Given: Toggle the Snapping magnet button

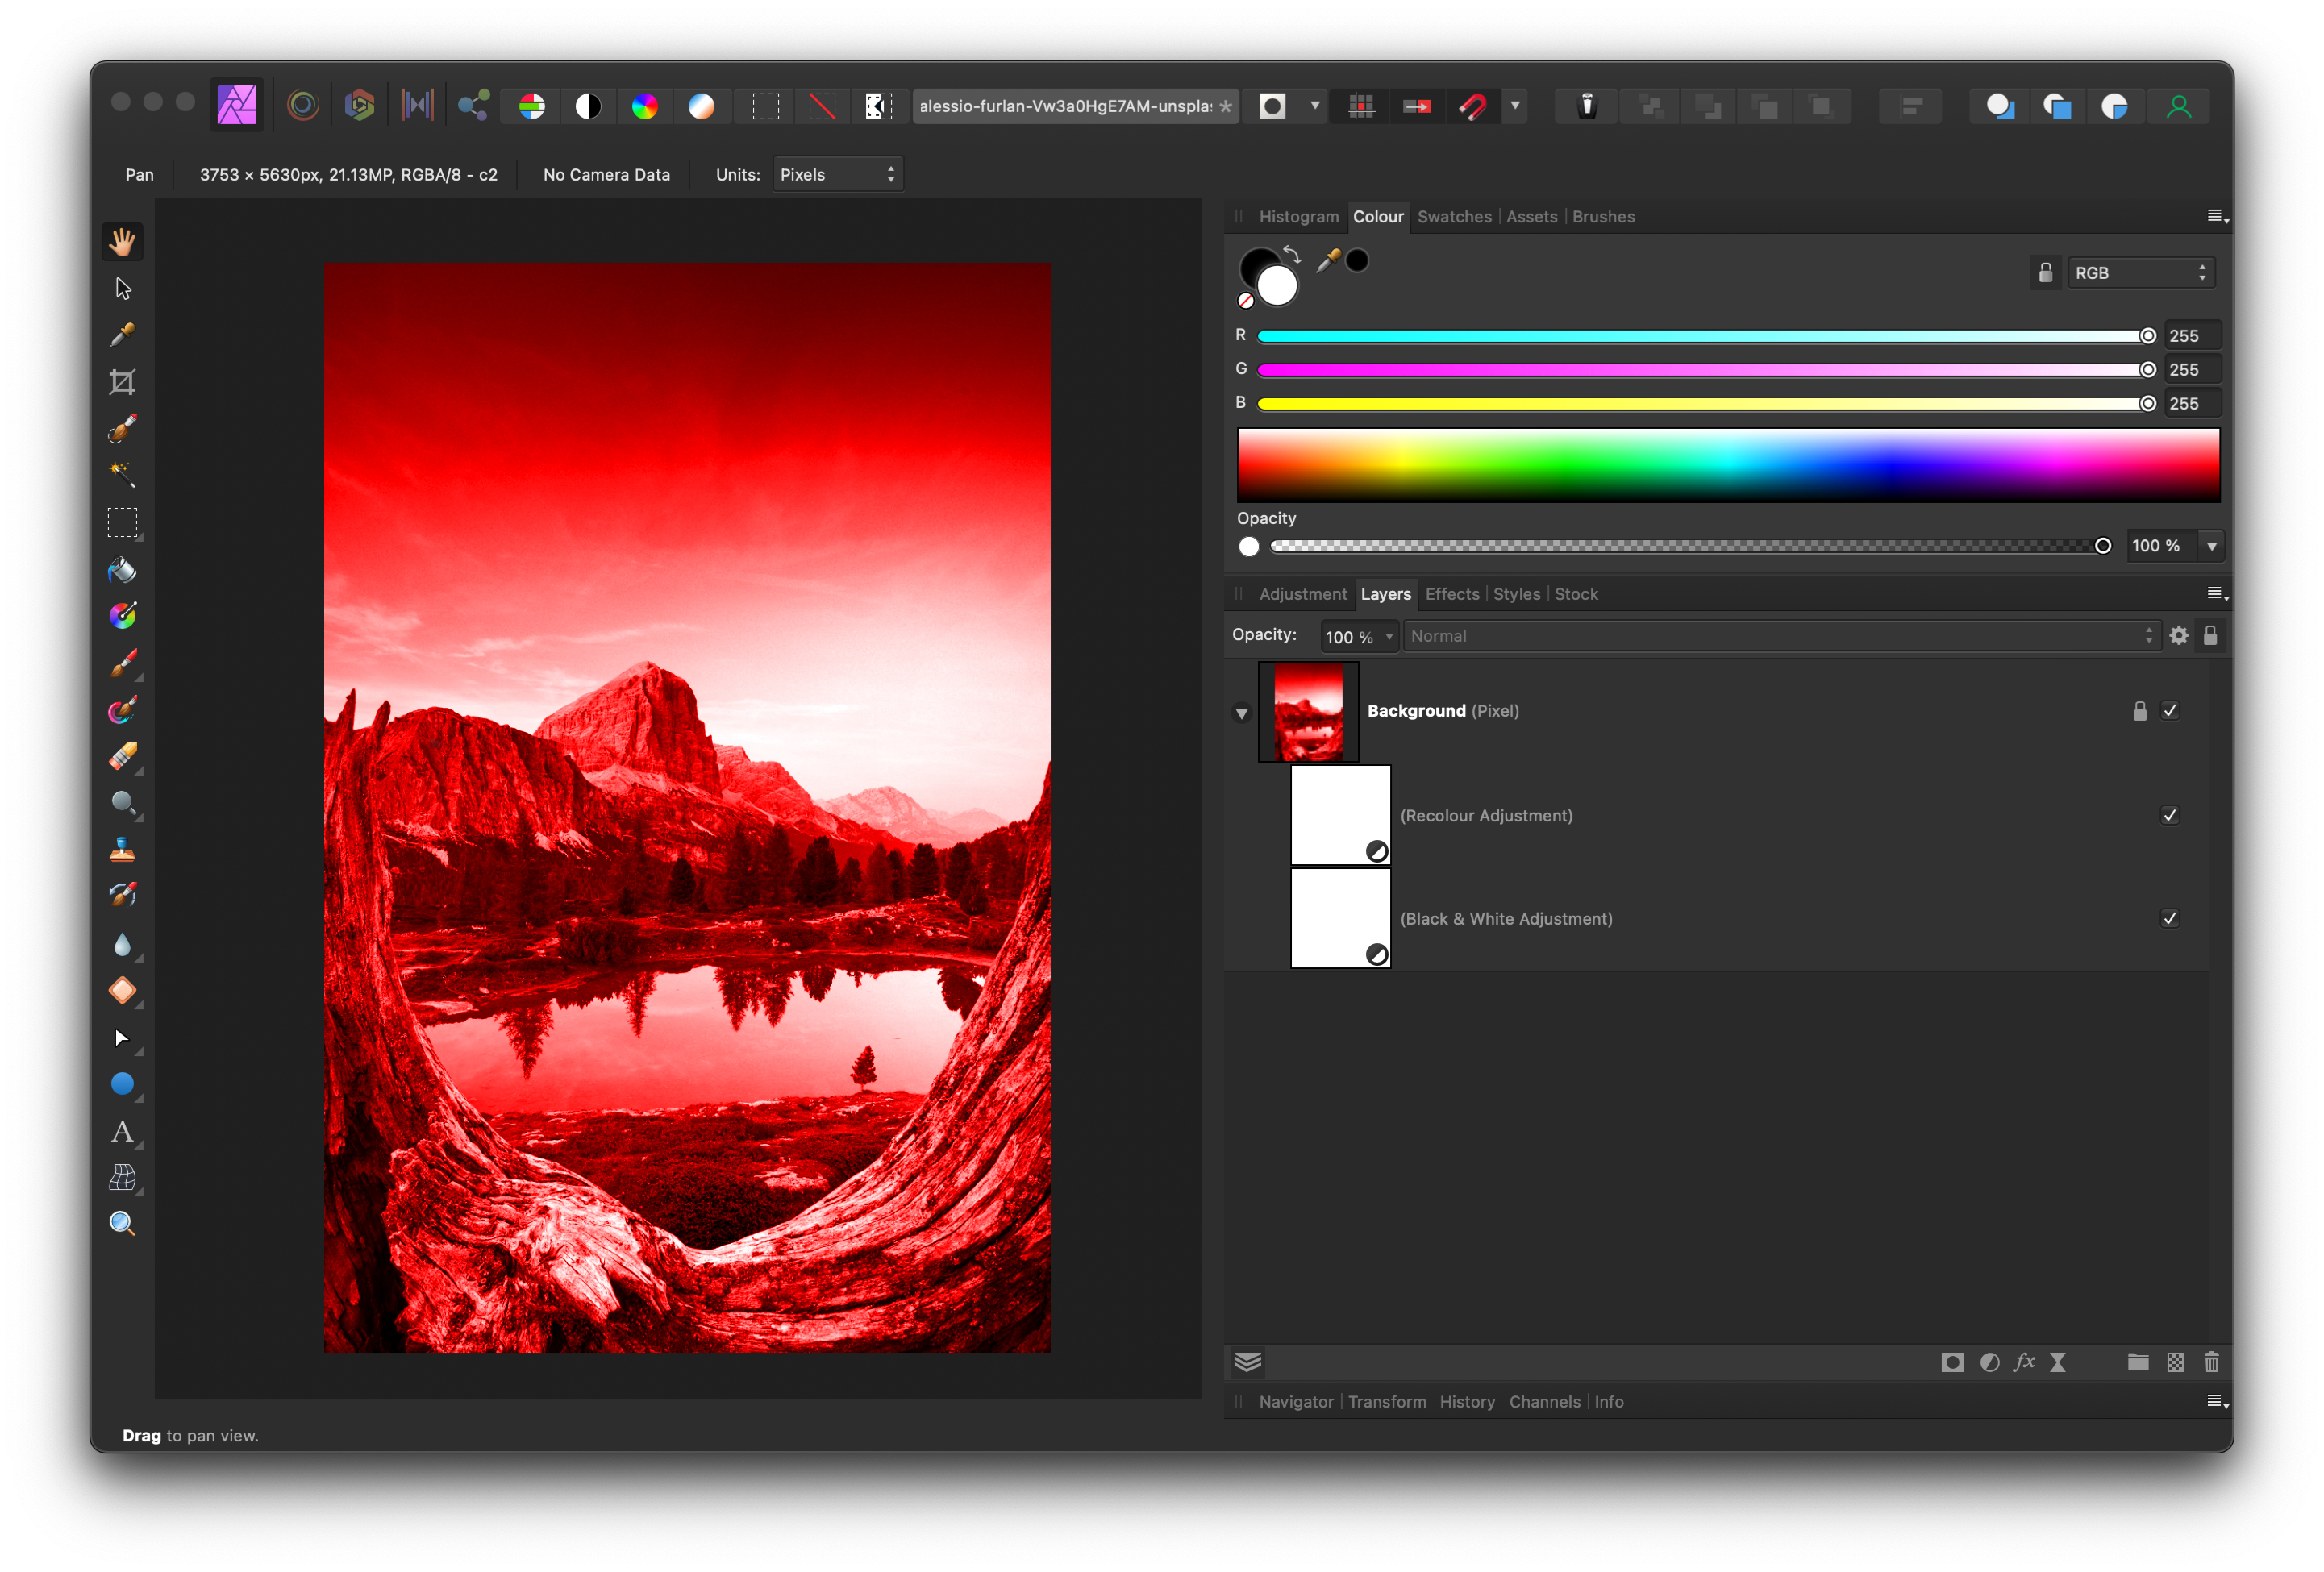Looking at the screenshot, I should click(1473, 106).
